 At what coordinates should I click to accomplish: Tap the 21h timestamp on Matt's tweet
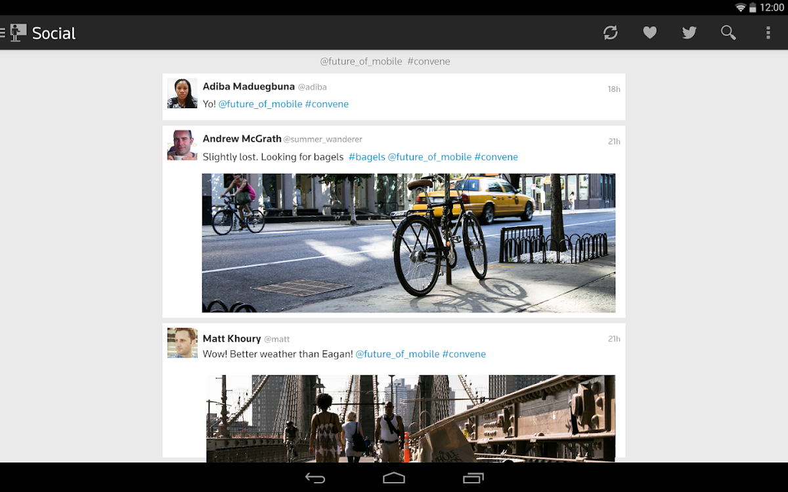tap(614, 339)
